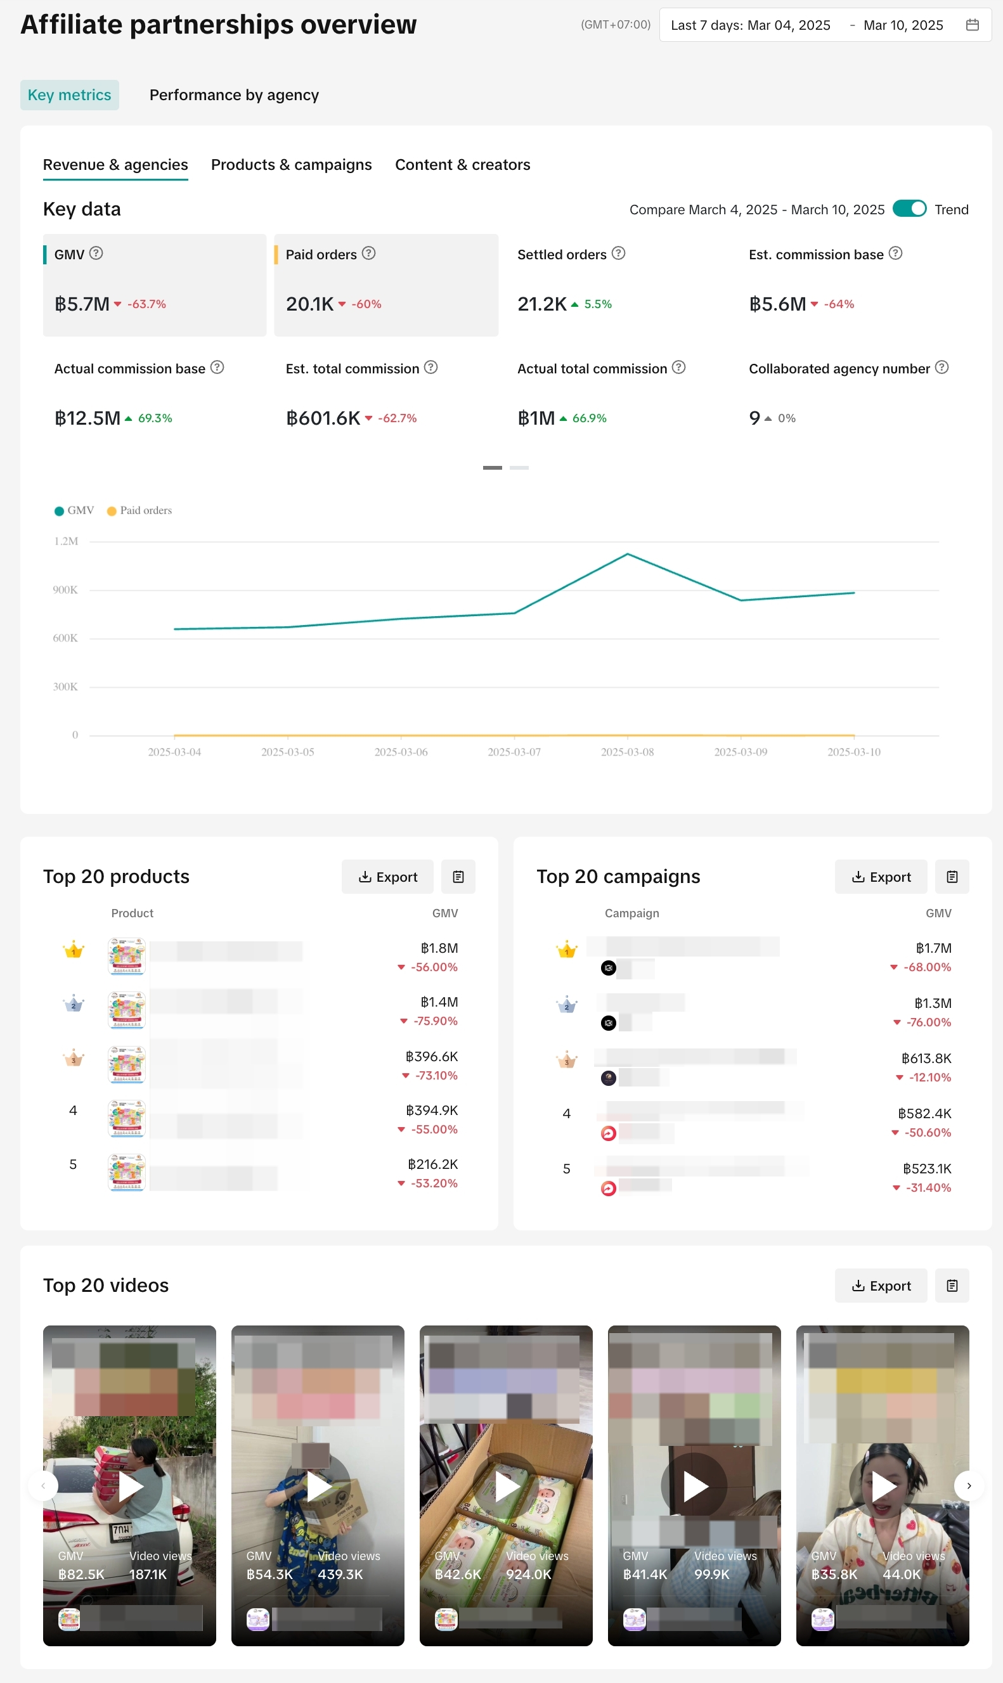The width and height of the screenshot is (1003, 1683).
Task: Open the report icon beside Top 20 products Export
Action: [x=458, y=876]
